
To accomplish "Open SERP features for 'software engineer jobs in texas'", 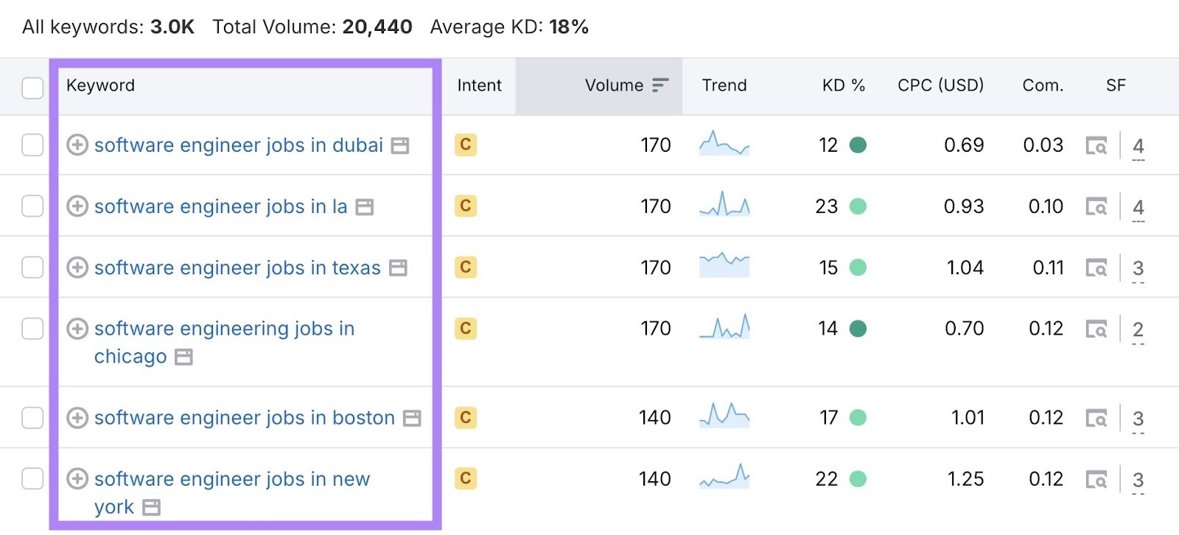I will [x=1097, y=267].
